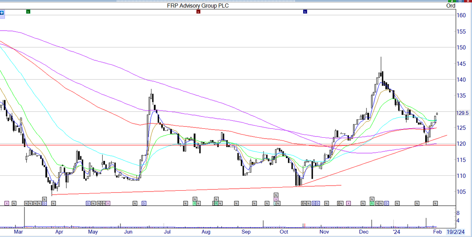
Task: Open the N news marker in June
Action: pyautogui.click(x=135, y=203)
